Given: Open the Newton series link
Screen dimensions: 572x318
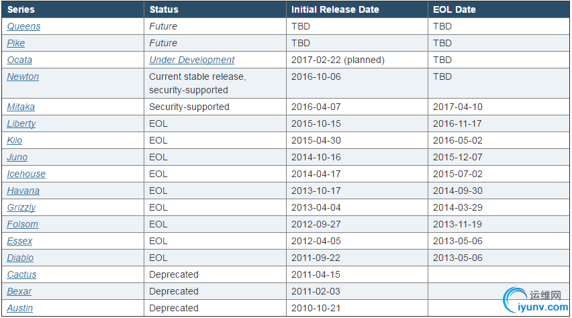Looking at the screenshot, I should (x=23, y=76).
